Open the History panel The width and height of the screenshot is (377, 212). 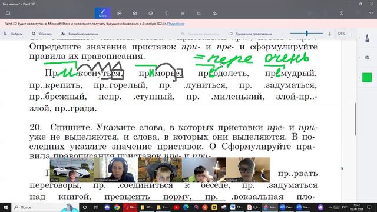click(342, 13)
